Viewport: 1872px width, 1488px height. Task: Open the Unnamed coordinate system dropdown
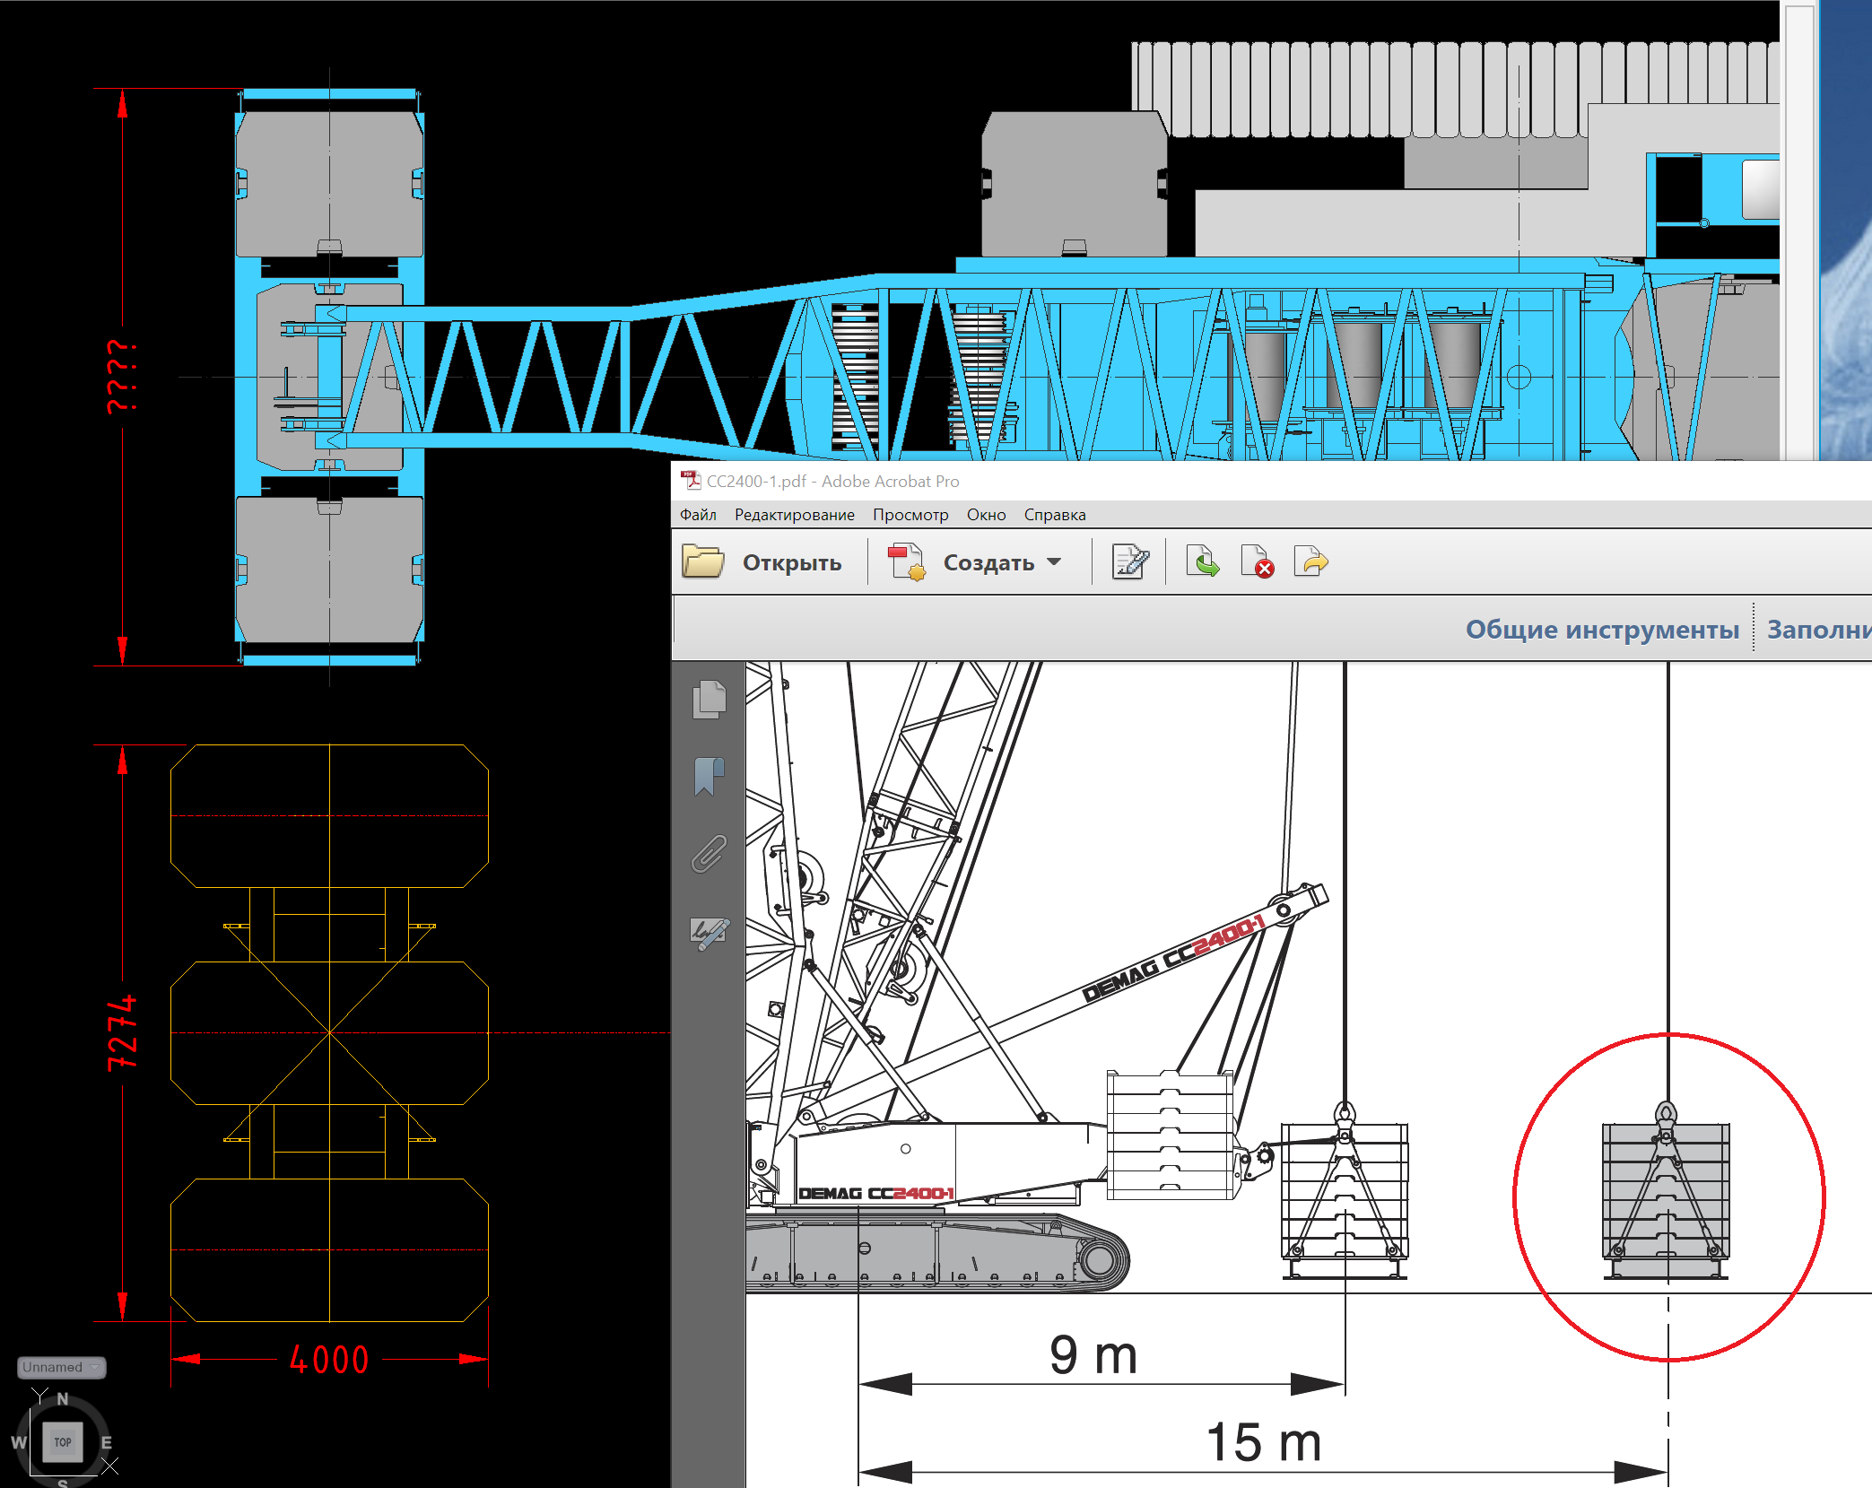[x=61, y=1367]
